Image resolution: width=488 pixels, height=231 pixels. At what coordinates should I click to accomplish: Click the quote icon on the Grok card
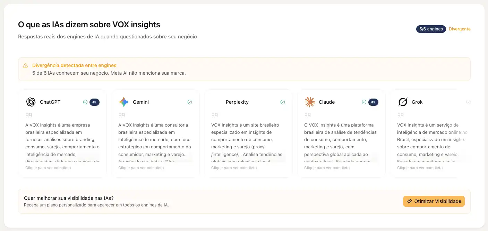(400, 114)
